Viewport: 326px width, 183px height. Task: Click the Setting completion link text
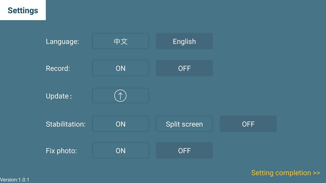click(281, 173)
